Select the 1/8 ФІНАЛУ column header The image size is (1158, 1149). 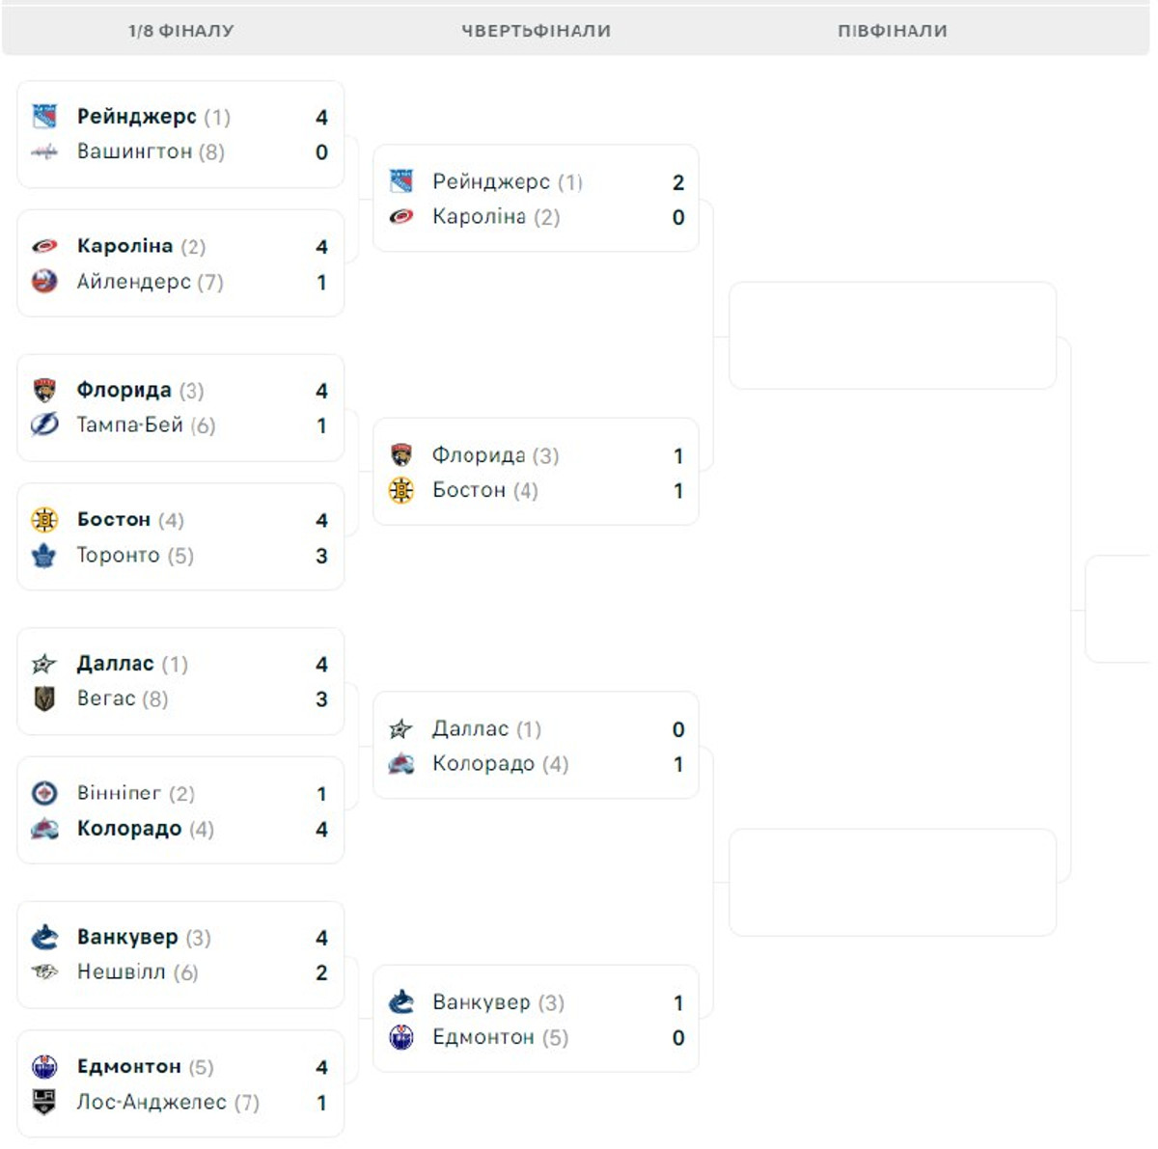tap(181, 31)
